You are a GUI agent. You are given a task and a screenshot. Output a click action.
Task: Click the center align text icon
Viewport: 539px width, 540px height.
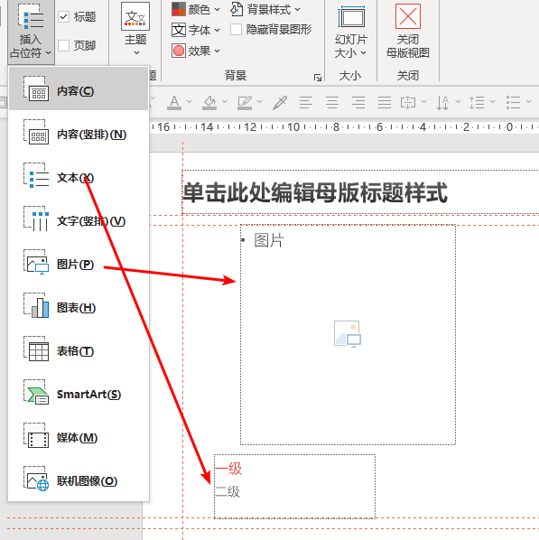332,102
